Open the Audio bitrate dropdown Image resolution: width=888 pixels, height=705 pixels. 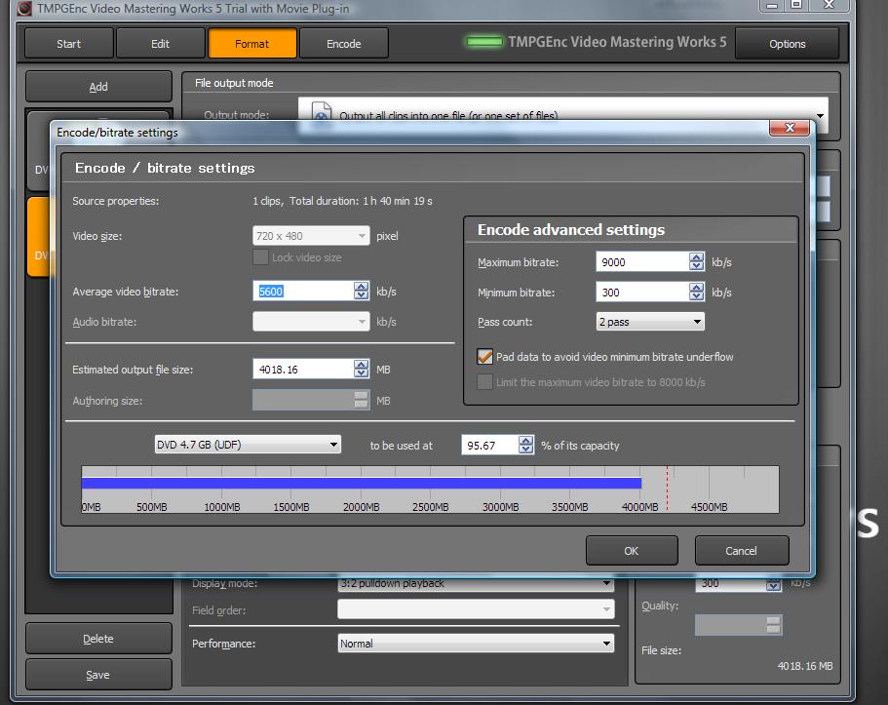coord(311,322)
